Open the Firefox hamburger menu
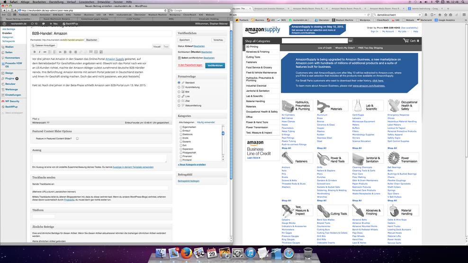 (x=464, y=15)
